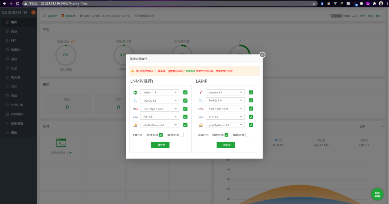Image resolution: width=389 pixels, height=204 pixels.
Task: Click the Apache feather logo in LAMP
Action: [x=201, y=93]
